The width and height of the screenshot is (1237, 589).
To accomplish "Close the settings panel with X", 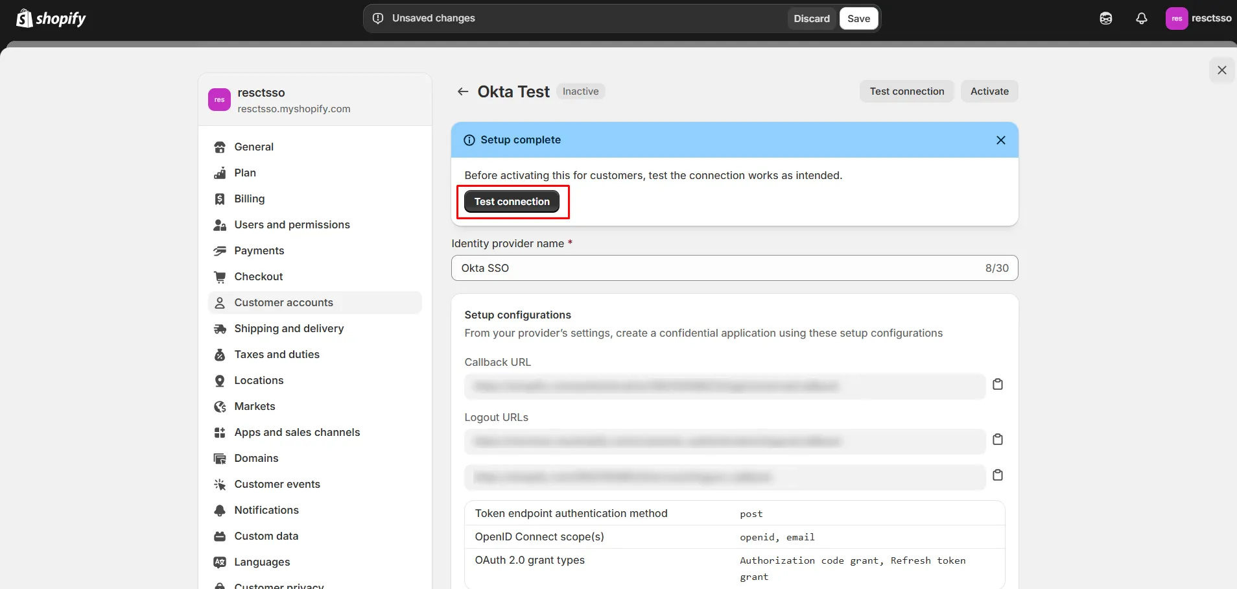I will click(x=1222, y=70).
